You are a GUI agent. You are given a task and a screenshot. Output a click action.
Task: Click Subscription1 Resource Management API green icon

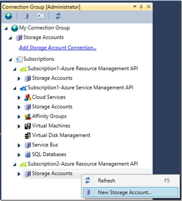click(x=23, y=69)
